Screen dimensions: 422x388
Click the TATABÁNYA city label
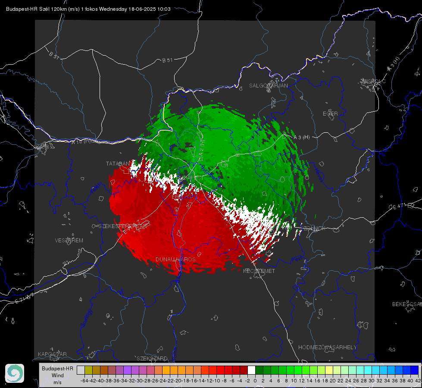tap(121, 164)
